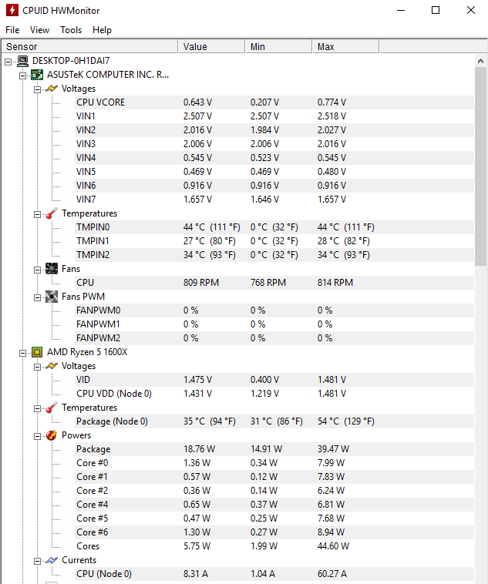Collapse the AMD Ryzen 5 1600X node
488x584 pixels.
coord(22,353)
